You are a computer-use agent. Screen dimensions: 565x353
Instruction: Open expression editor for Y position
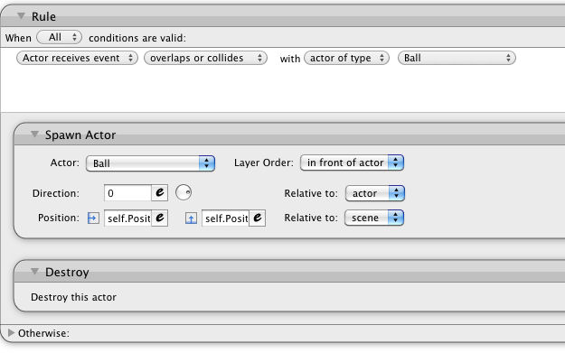coord(258,218)
